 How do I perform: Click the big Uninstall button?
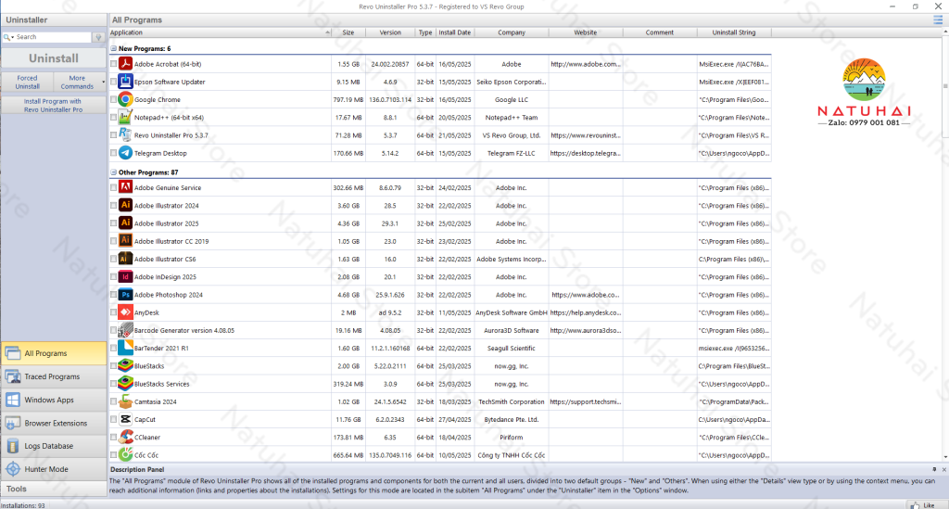(x=54, y=58)
